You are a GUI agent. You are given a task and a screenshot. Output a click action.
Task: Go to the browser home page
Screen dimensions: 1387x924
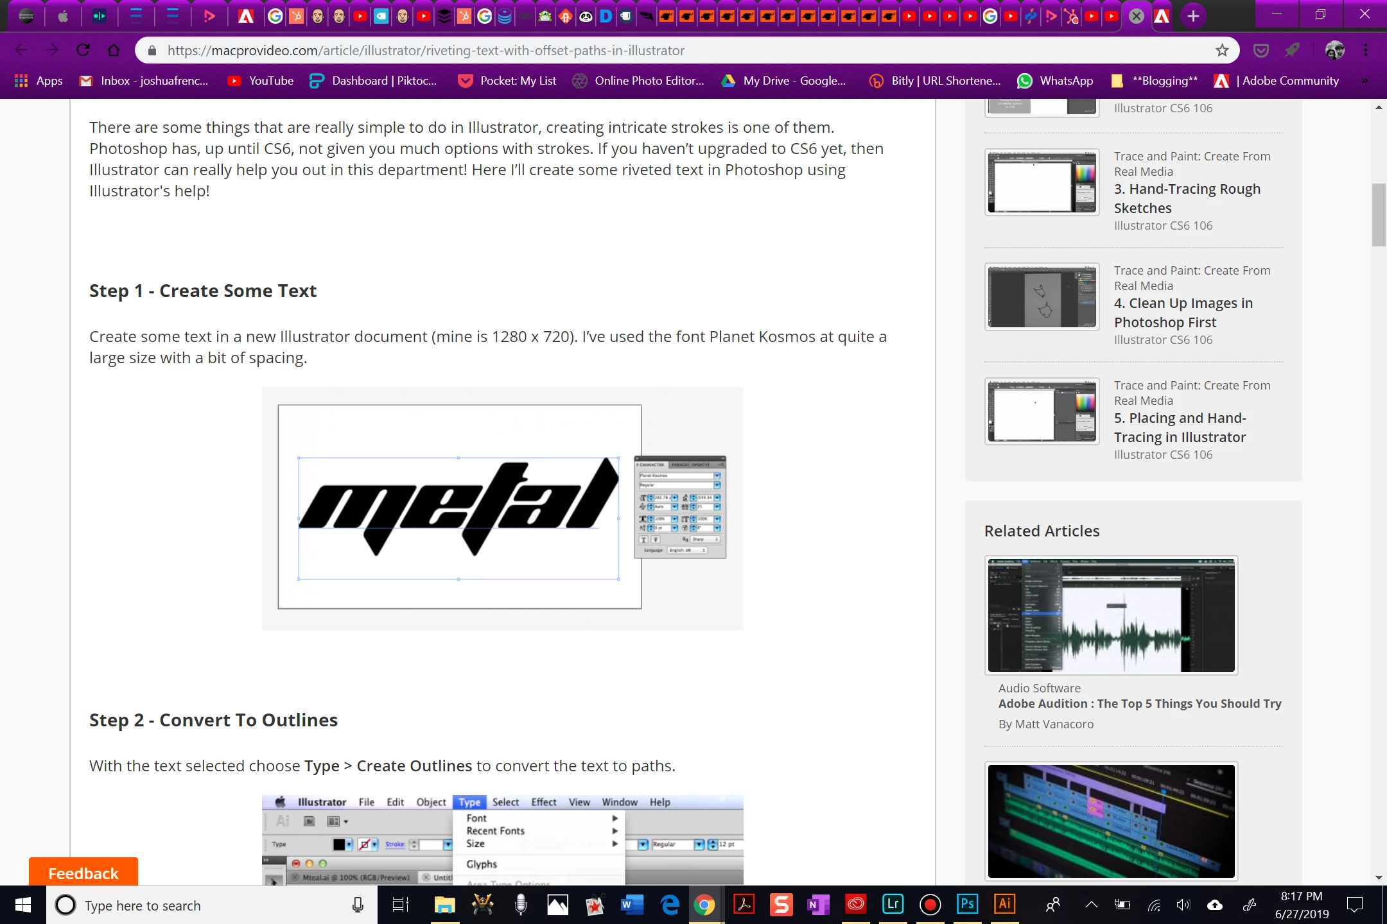tap(114, 50)
